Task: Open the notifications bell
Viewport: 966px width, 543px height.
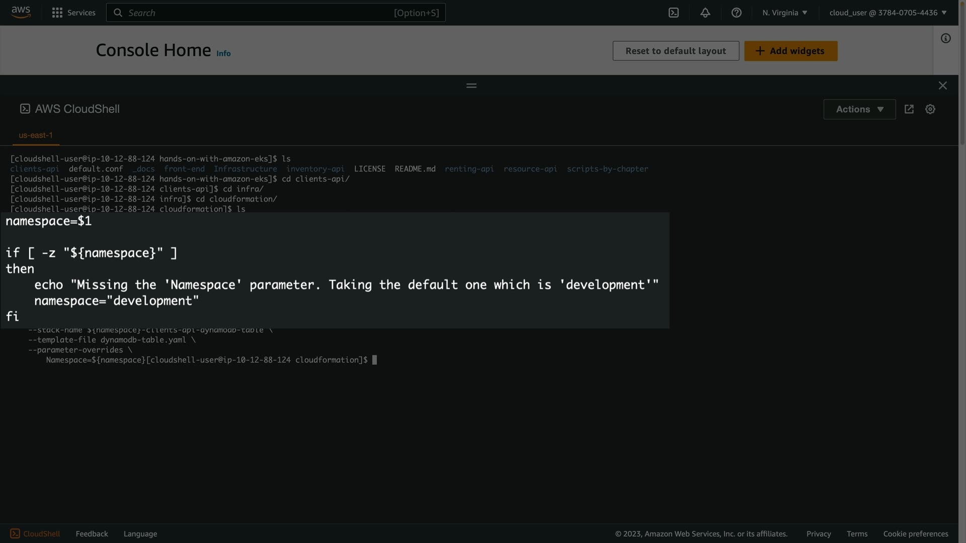Action: click(x=705, y=13)
